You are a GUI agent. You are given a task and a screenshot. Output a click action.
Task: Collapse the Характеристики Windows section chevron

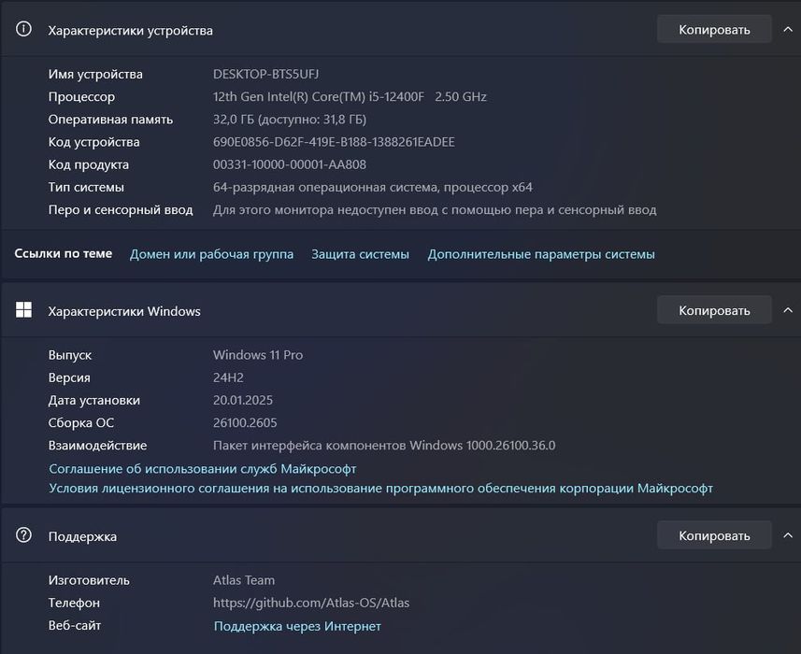(788, 310)
